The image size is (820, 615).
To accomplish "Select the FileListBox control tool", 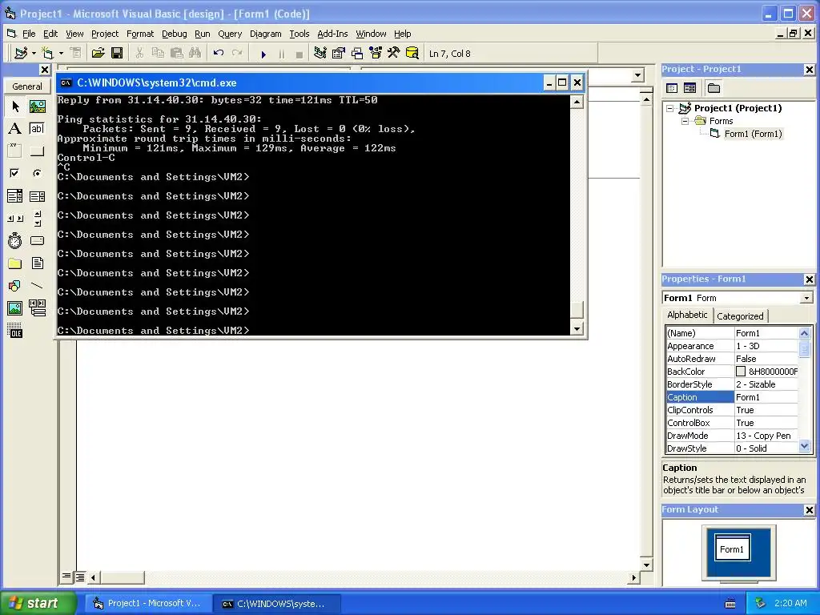I will click(37, 263).
